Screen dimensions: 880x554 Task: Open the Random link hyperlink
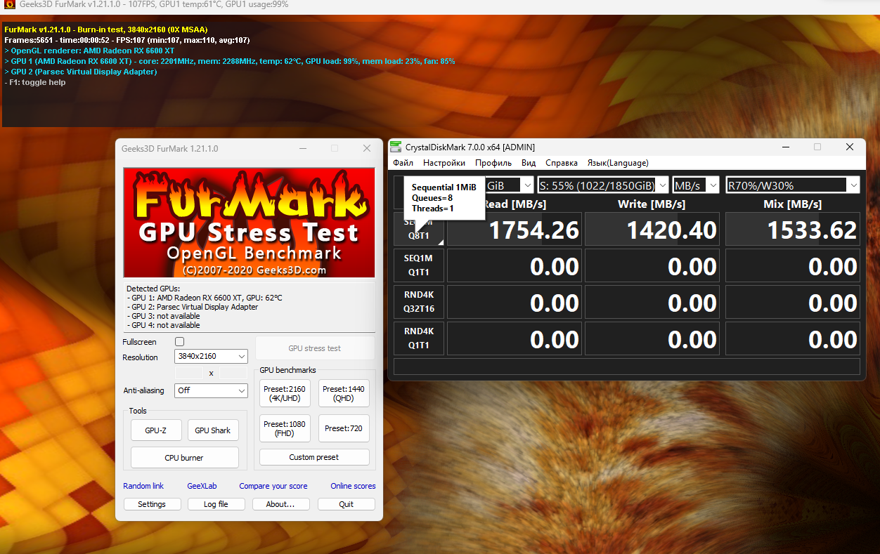pyautogui.click(x=143, y=486)
